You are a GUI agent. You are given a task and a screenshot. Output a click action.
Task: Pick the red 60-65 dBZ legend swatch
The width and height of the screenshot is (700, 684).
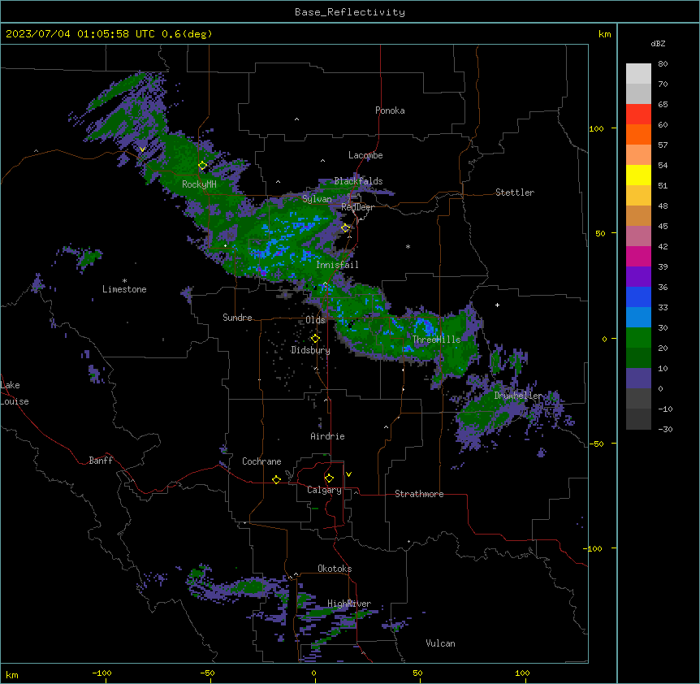point(638,114)
